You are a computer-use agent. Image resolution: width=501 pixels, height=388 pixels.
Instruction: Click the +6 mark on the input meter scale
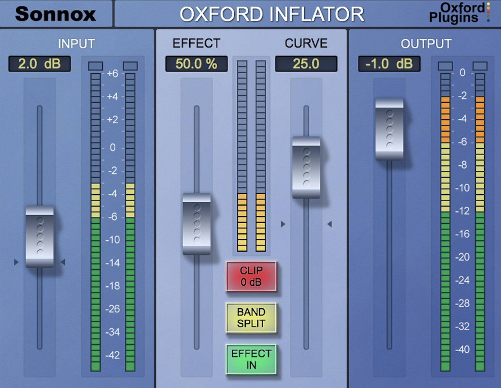pyautogui.click(x=113, y=73)
